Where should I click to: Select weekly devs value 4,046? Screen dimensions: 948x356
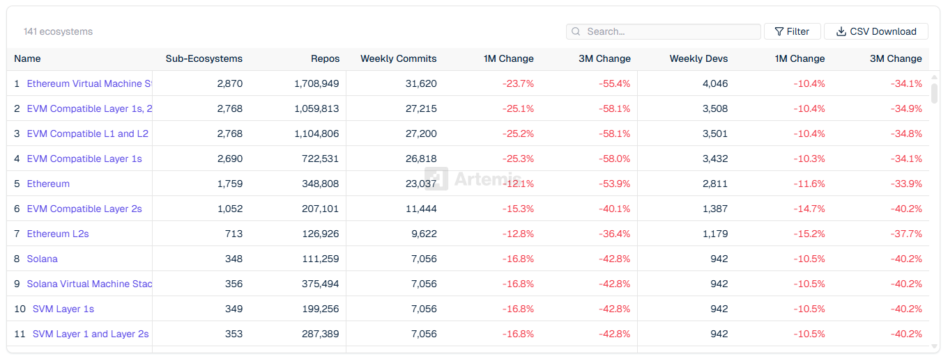pyautogui.click(x=715, y=83)
